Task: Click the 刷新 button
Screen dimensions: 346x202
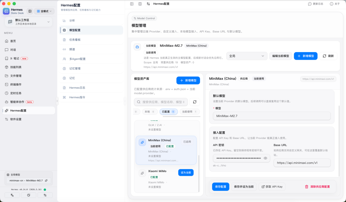Action: coord(328,56)
